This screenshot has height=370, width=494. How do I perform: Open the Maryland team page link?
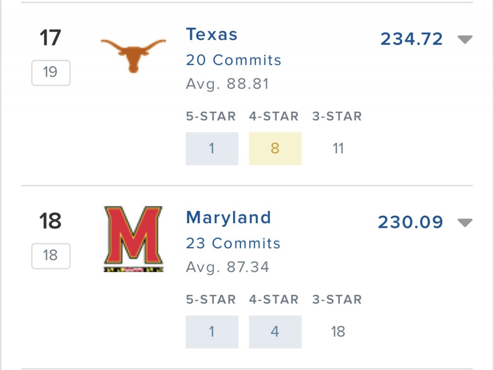[229, 218]
